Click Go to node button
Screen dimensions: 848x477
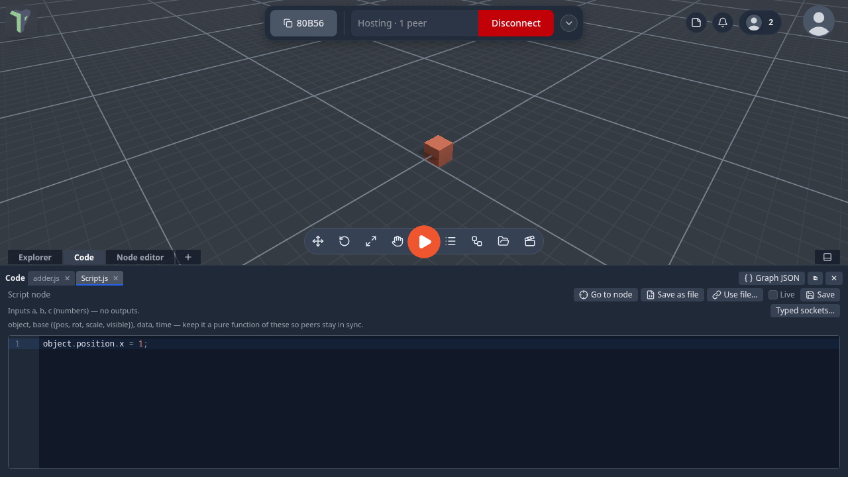tap(606, 295)
